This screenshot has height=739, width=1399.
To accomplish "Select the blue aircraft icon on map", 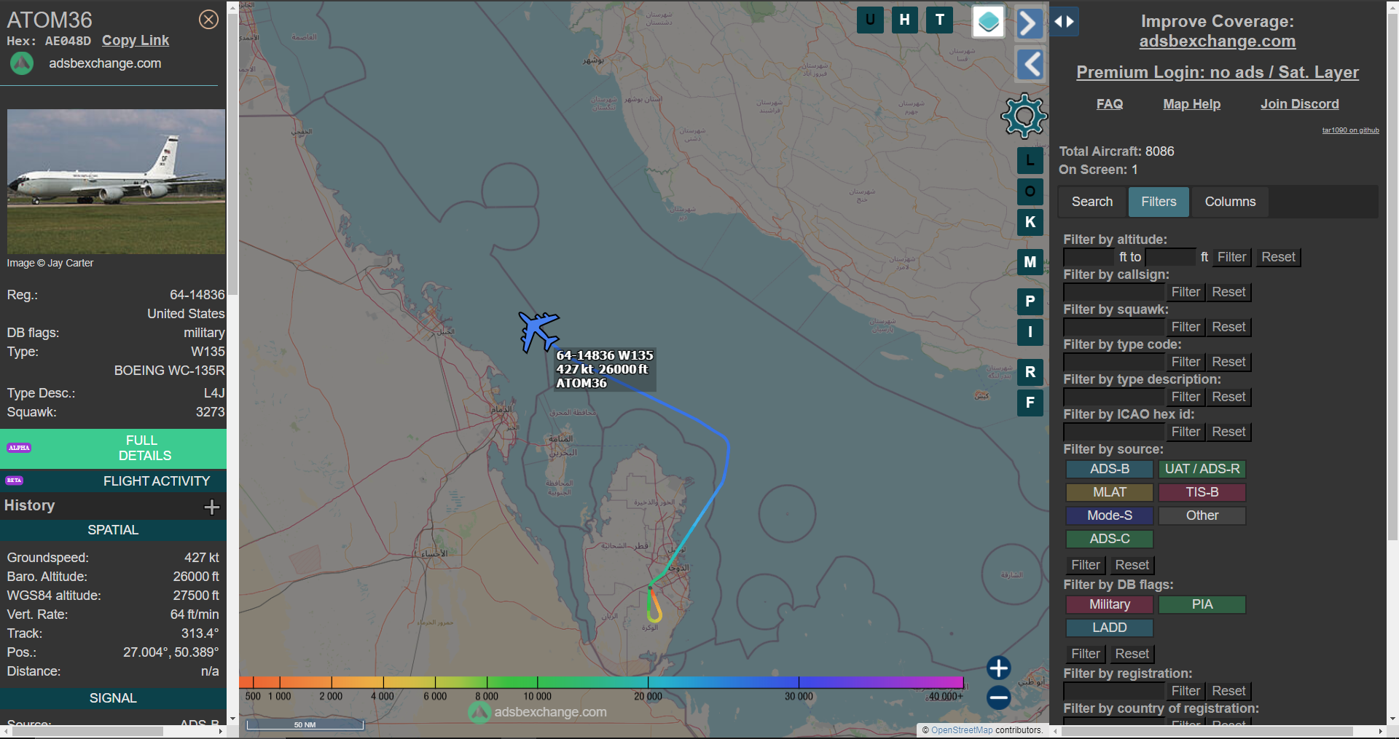I will click(x=538, y=331).
